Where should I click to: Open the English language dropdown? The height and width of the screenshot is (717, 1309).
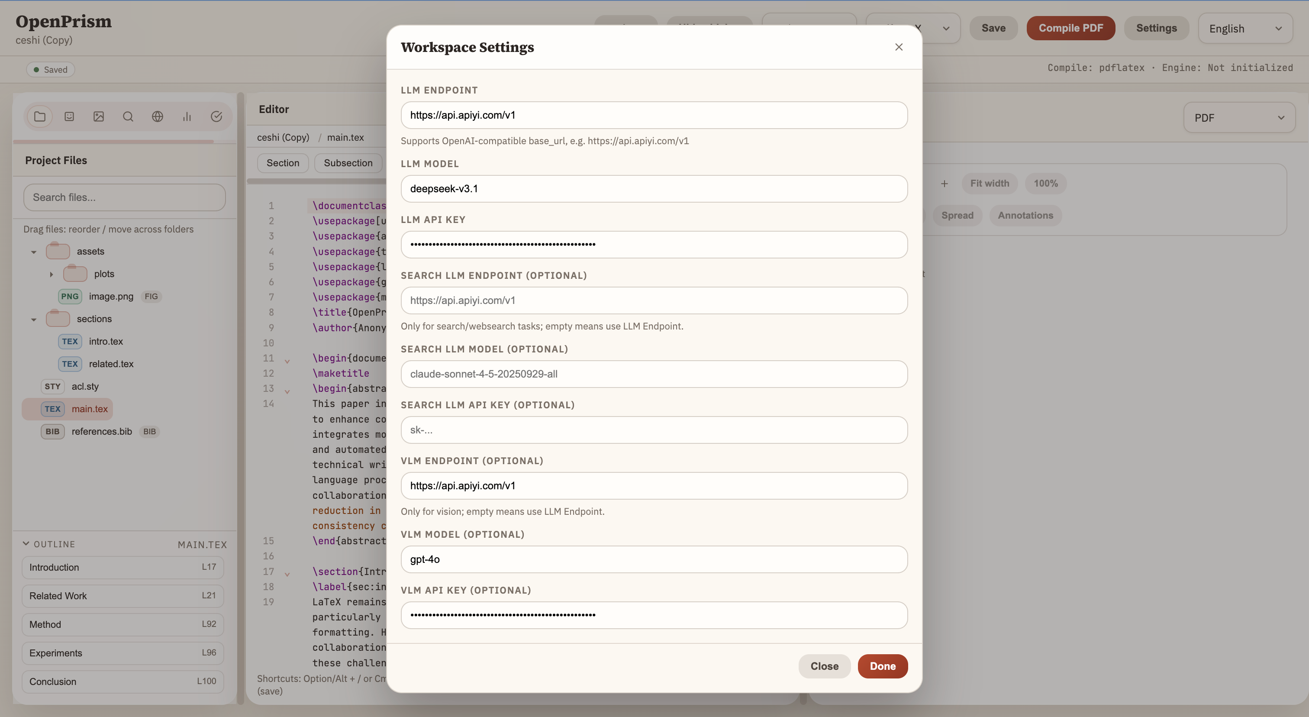(1245, 29)
